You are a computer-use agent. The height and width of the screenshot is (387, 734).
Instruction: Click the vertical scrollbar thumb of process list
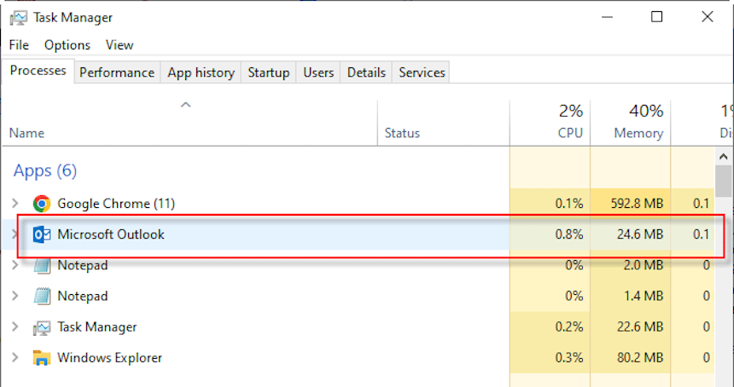click(x=724, y=182)
